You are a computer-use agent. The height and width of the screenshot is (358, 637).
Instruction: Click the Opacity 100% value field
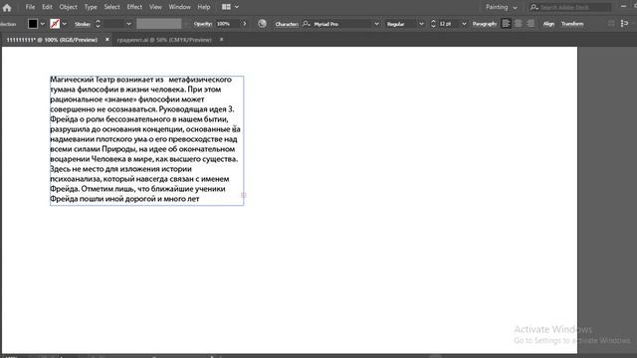[x=228, y=24]
